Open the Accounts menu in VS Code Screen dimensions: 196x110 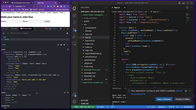[74, 95]
